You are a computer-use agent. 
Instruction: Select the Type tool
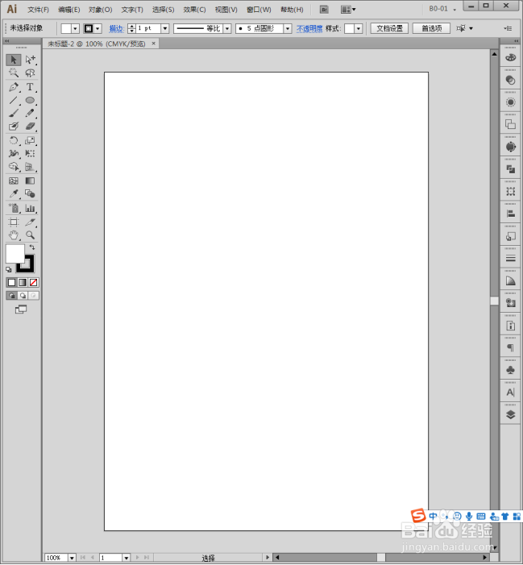[x=31, y=87]
